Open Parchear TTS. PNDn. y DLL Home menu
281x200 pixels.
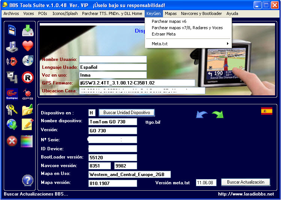(112, 13)
